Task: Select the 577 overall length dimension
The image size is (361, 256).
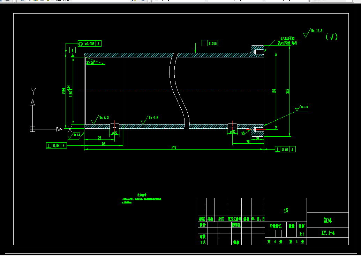Action: click(174, 148)
